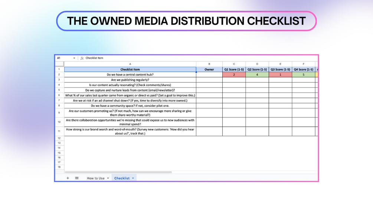Image resolution: width=373 pixels, height=210 pixels.
Task: Select the 'Are our customers promoting us?' cell
Action: [x=130, y=113]
